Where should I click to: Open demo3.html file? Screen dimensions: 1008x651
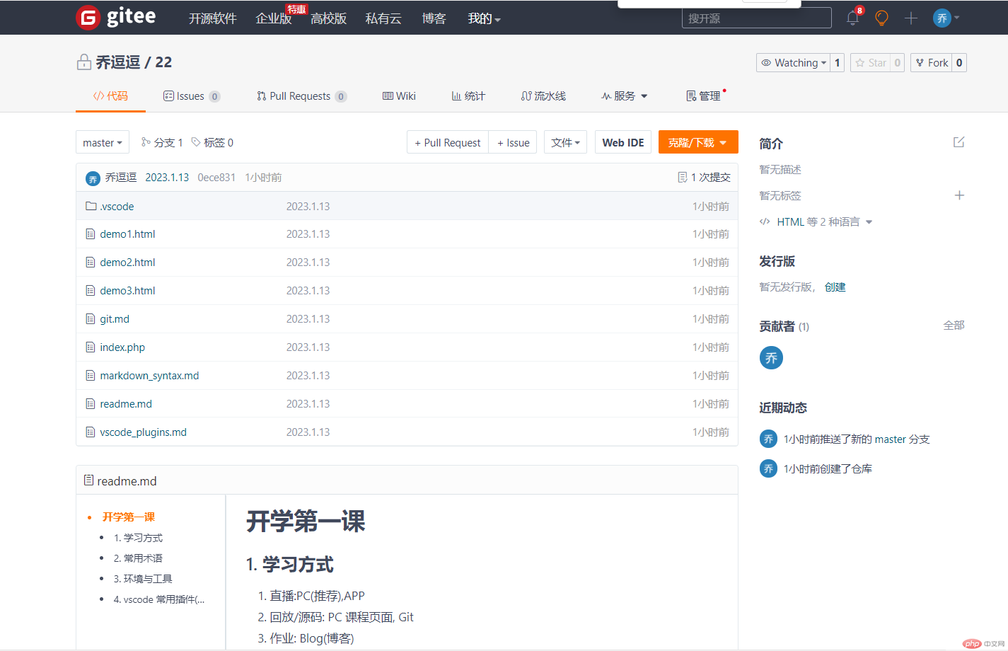[x=127, y=291]
